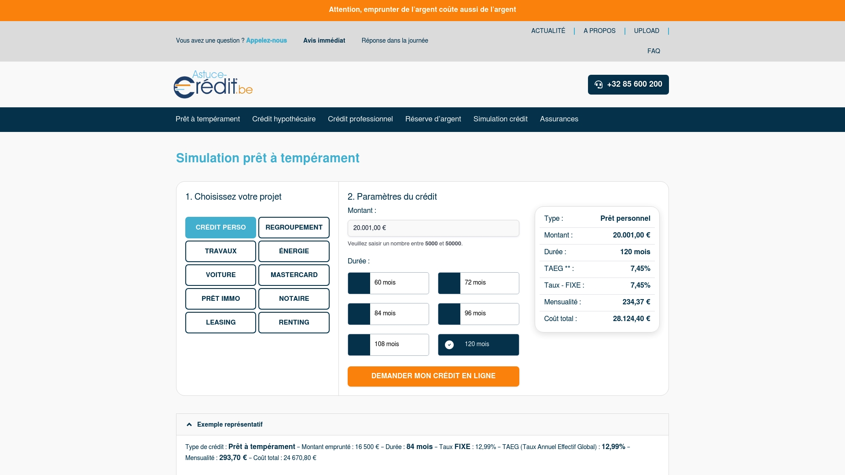
Task: Go to Réserve d'argent
Action: [433, 119]
